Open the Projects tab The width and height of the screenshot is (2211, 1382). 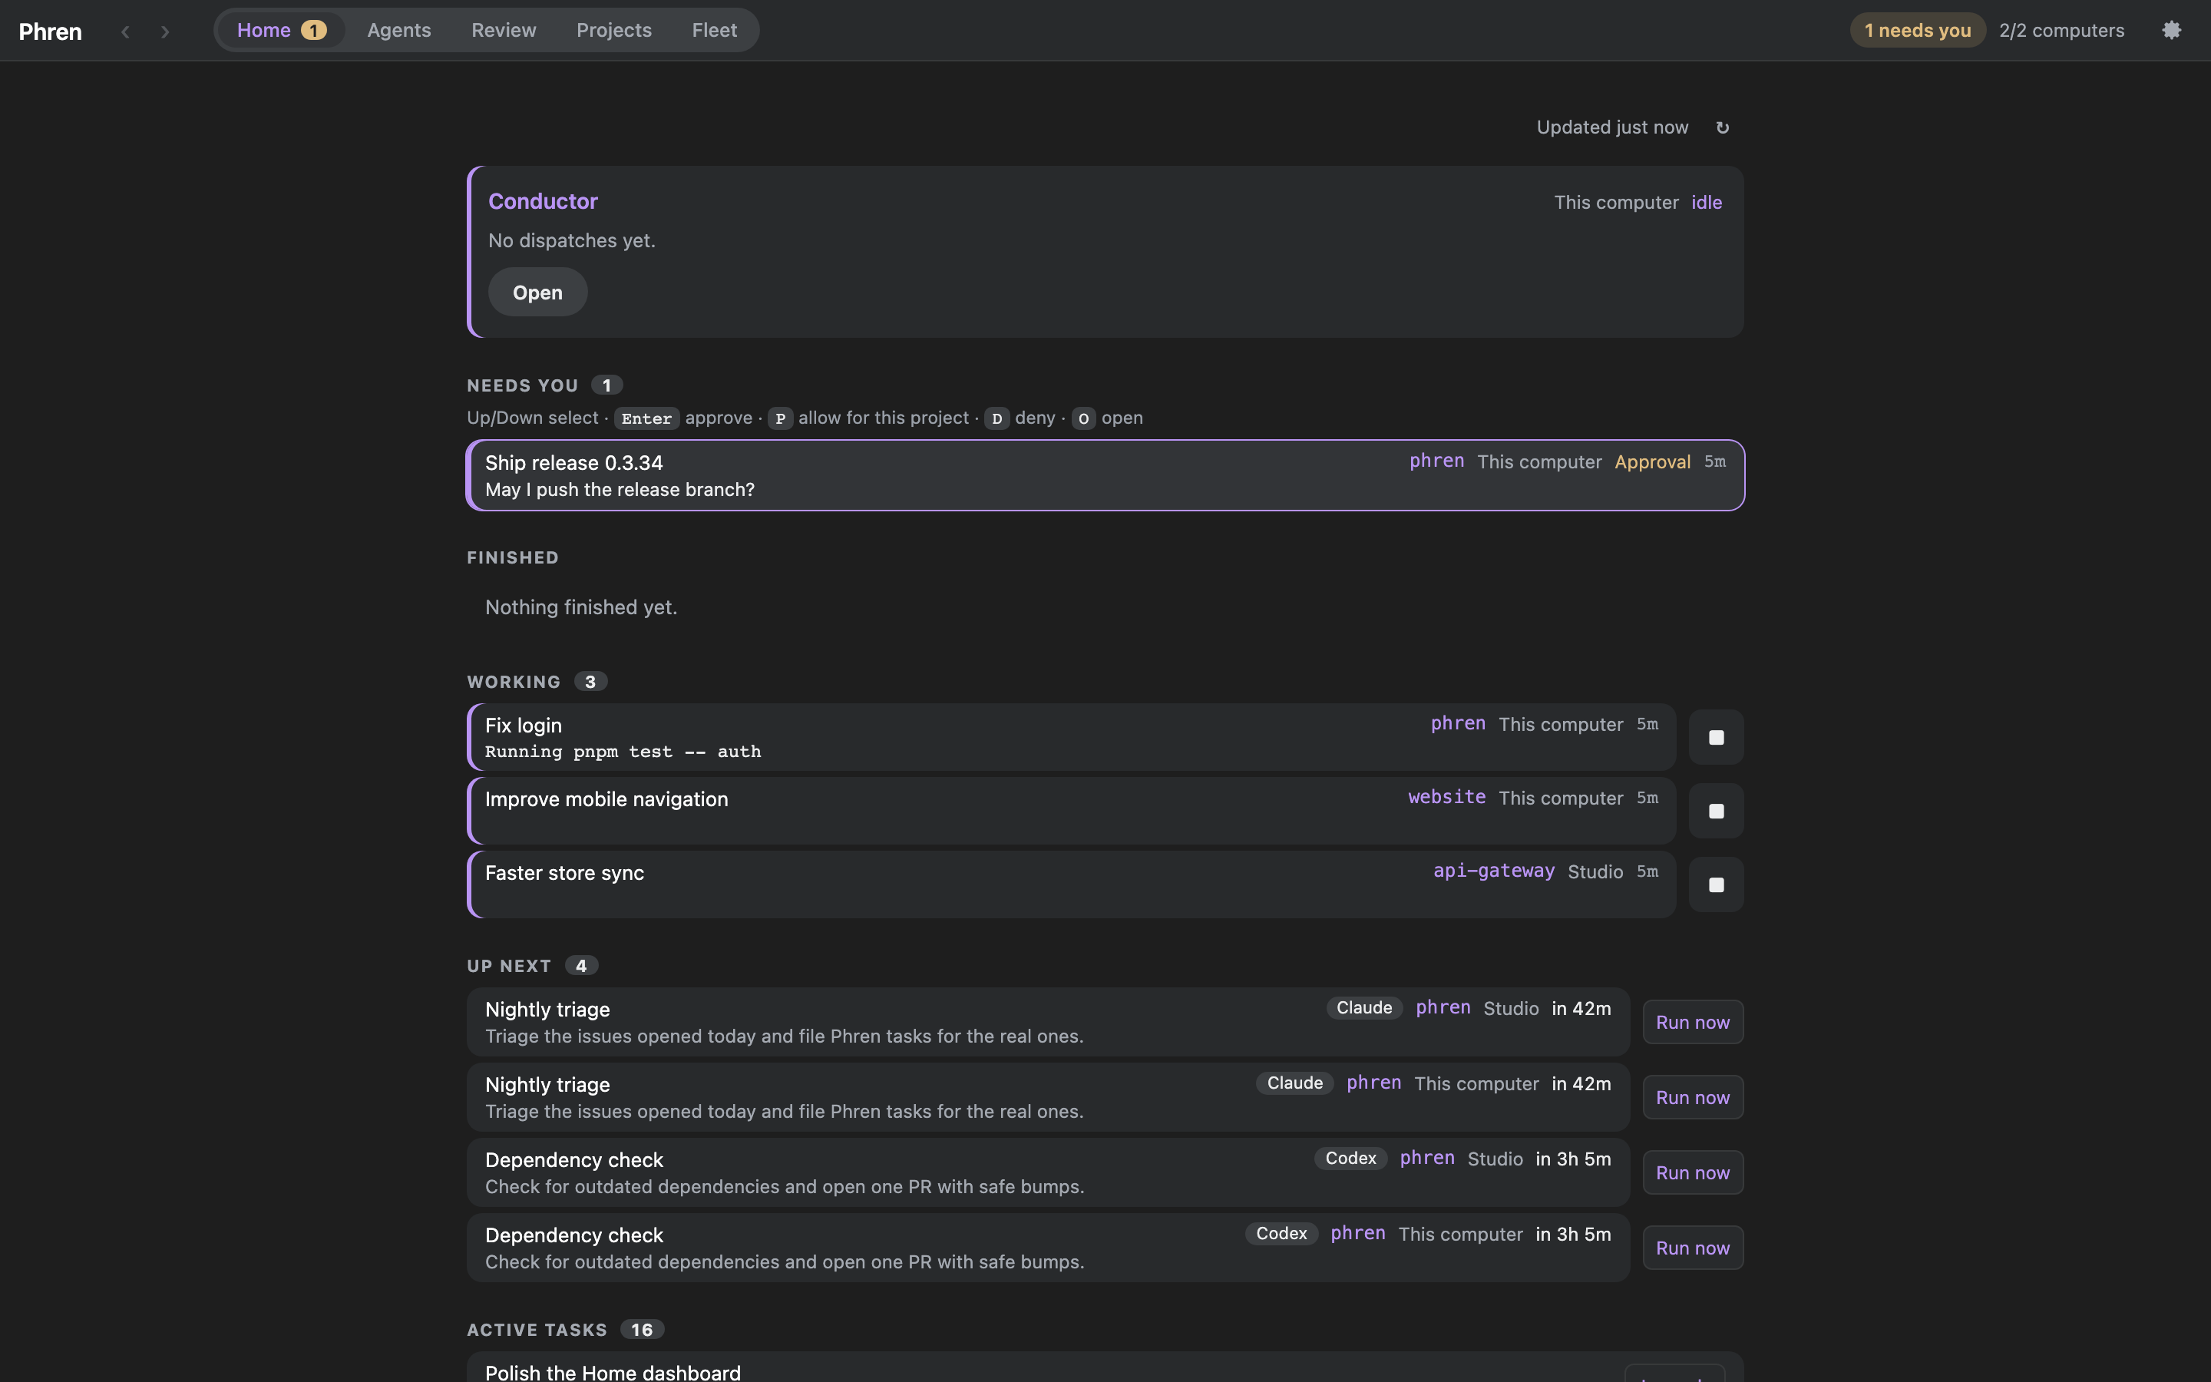point(614,30)
